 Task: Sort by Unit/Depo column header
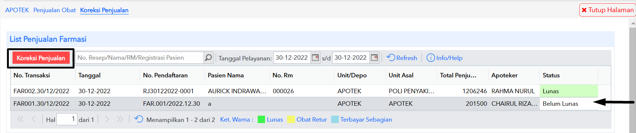pos(360,75)
